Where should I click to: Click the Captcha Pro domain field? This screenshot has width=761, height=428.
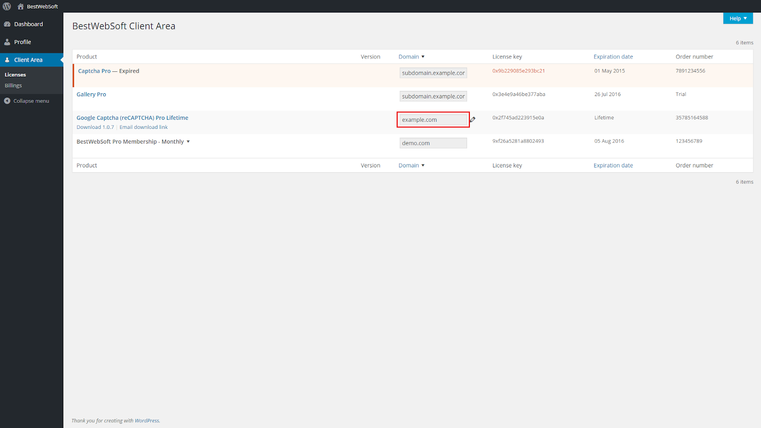coord(433,73)
